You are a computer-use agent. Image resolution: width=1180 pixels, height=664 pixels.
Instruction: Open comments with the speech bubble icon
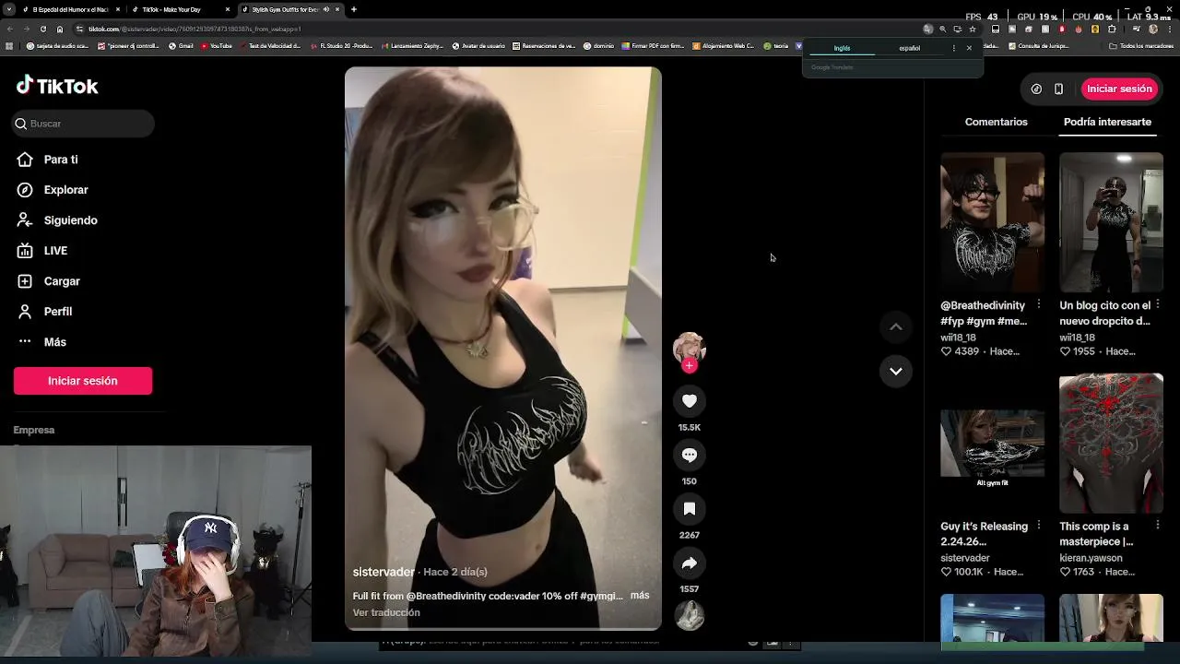coord(690,455)
